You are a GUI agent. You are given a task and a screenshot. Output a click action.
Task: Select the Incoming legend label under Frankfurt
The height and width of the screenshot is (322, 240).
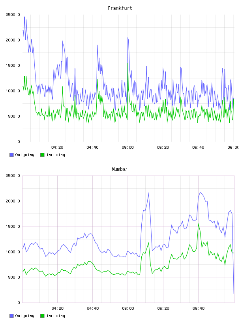tap(56, 155)
